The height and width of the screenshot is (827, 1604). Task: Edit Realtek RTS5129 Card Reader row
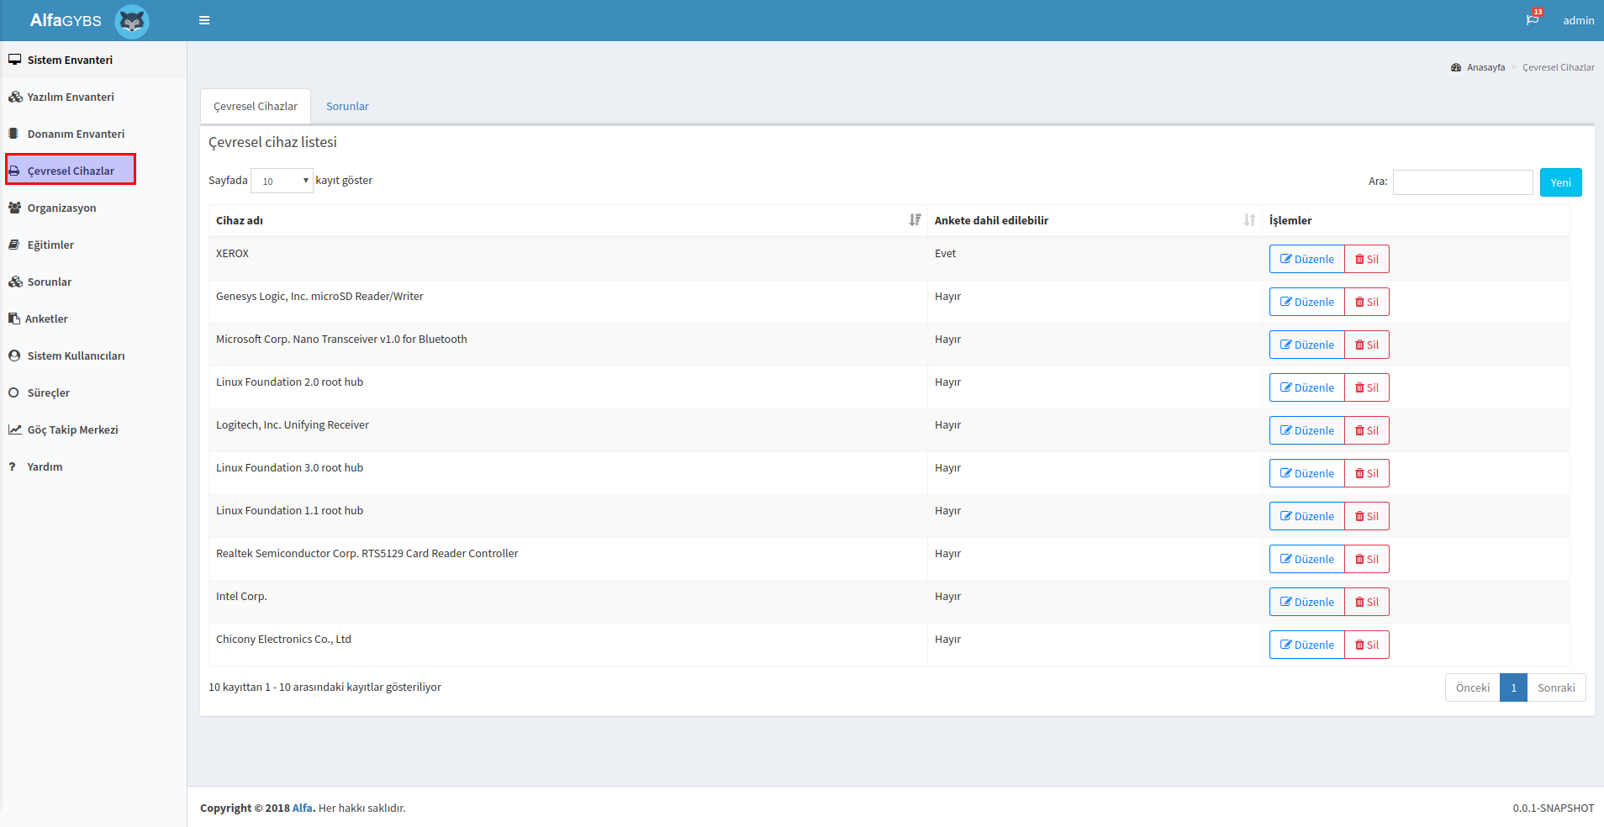click(x=1307, y=559)
